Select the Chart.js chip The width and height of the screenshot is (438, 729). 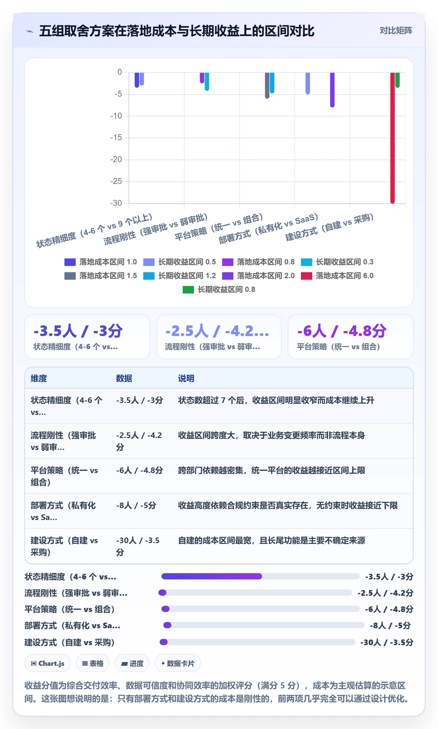point(48,663)
